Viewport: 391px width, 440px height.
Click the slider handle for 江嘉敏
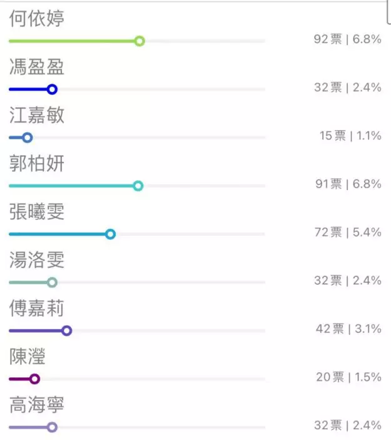click(x=27, y=137)
